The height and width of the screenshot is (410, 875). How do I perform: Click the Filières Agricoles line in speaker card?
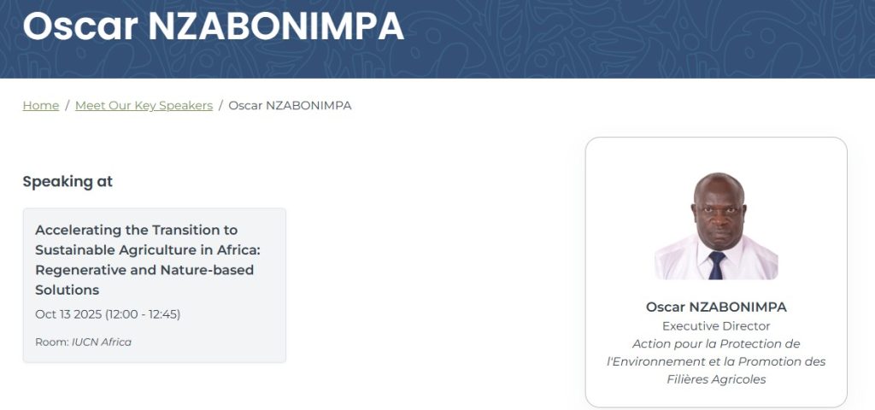pyautogui.click(x=716, y=379)
